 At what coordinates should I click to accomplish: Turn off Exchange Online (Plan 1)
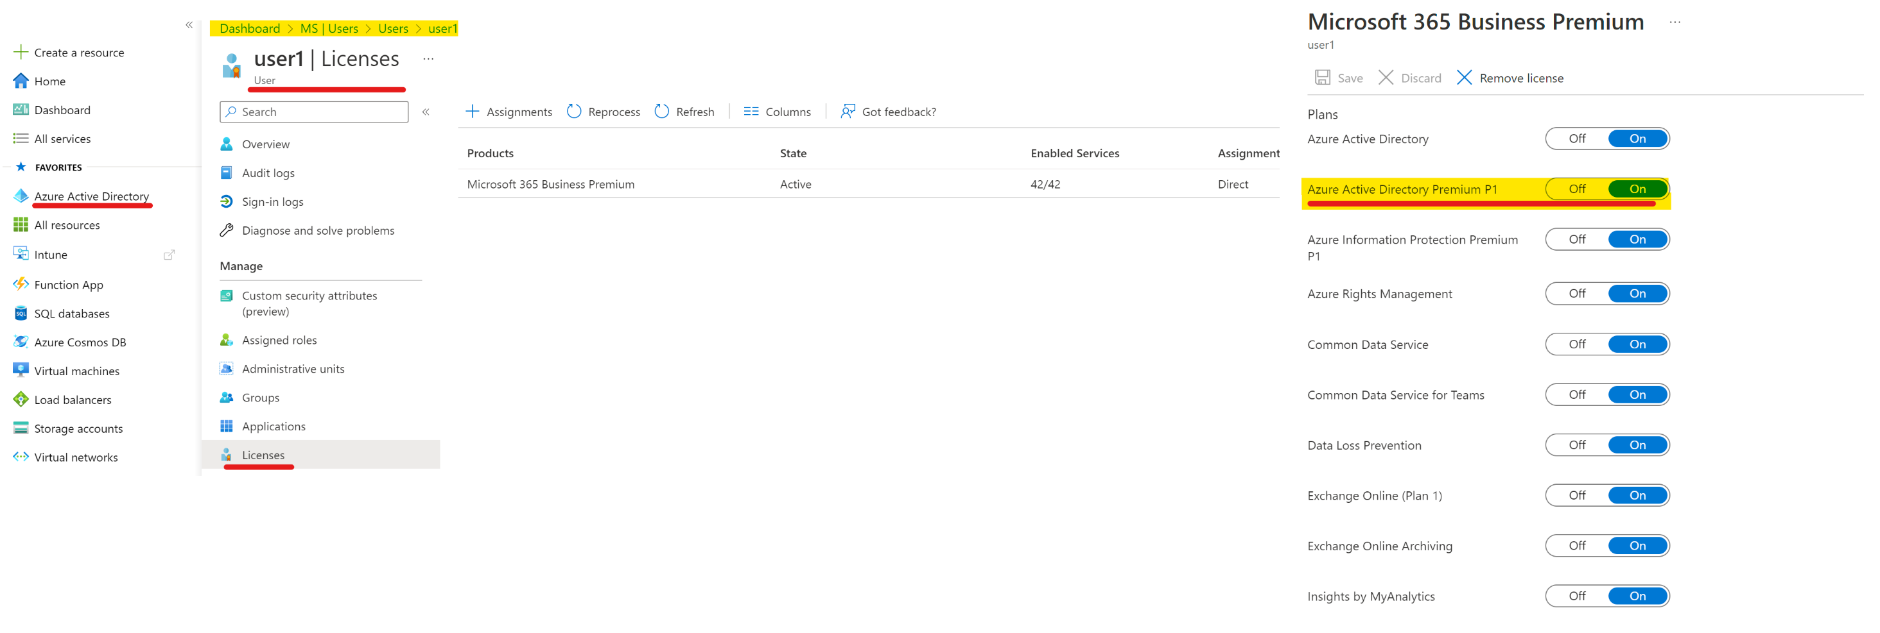point(1576,495)
